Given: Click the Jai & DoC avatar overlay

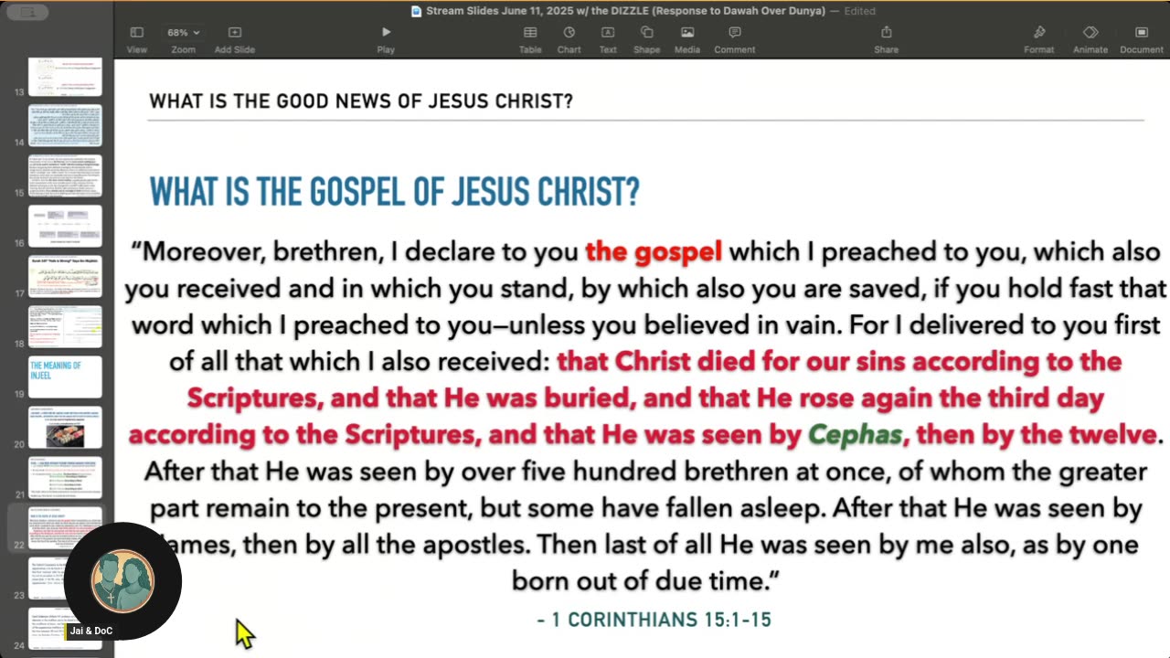Looking at the screenshot, I should pos(122,581).
